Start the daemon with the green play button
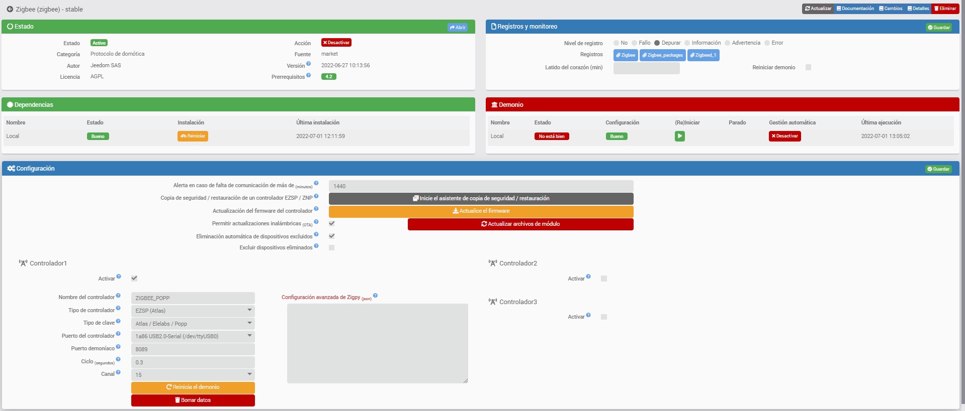This screenshot has height=411, width=965. point(679,136)
